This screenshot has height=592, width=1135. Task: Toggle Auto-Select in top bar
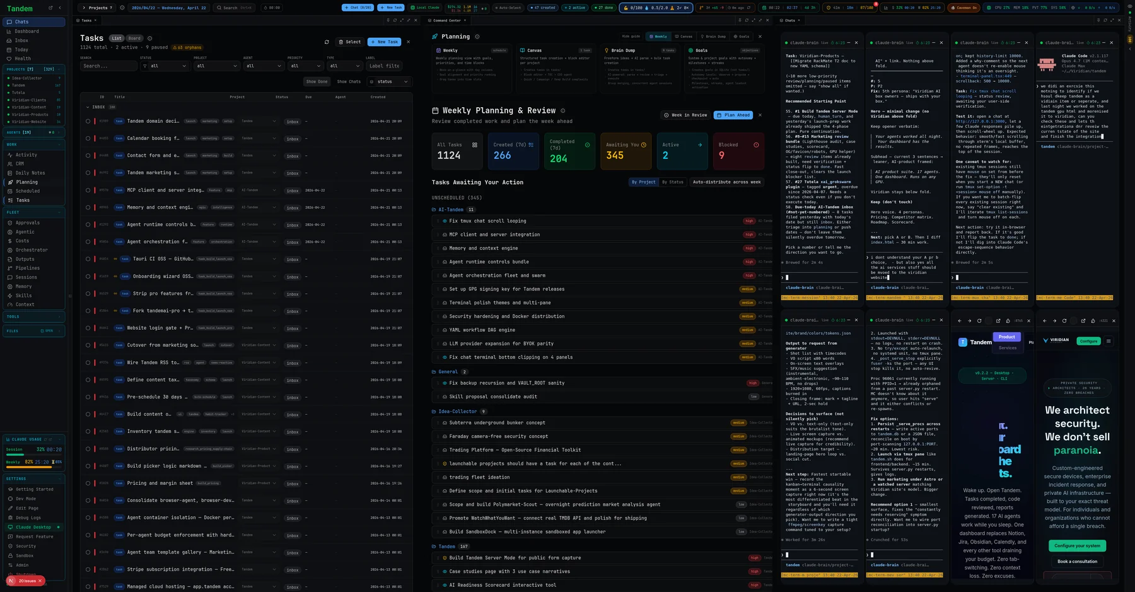[508, 8]
